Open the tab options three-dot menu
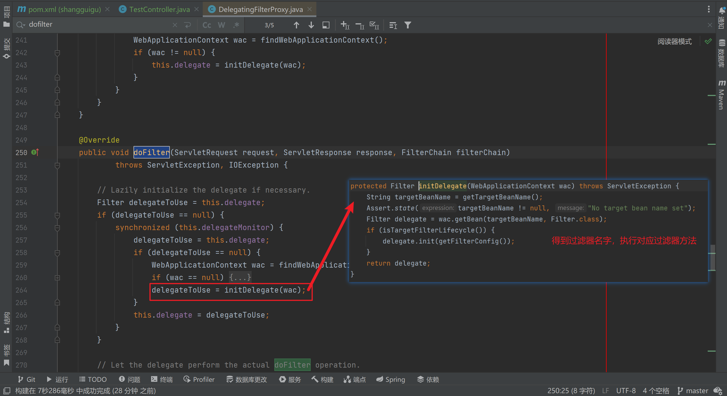This screenshot has height=396, width=727. pyautogui.click(x=709, y=9)
